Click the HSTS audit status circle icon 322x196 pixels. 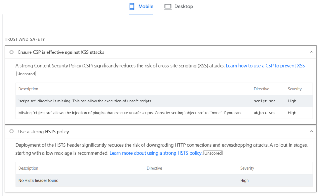click(x=12, y=132)
